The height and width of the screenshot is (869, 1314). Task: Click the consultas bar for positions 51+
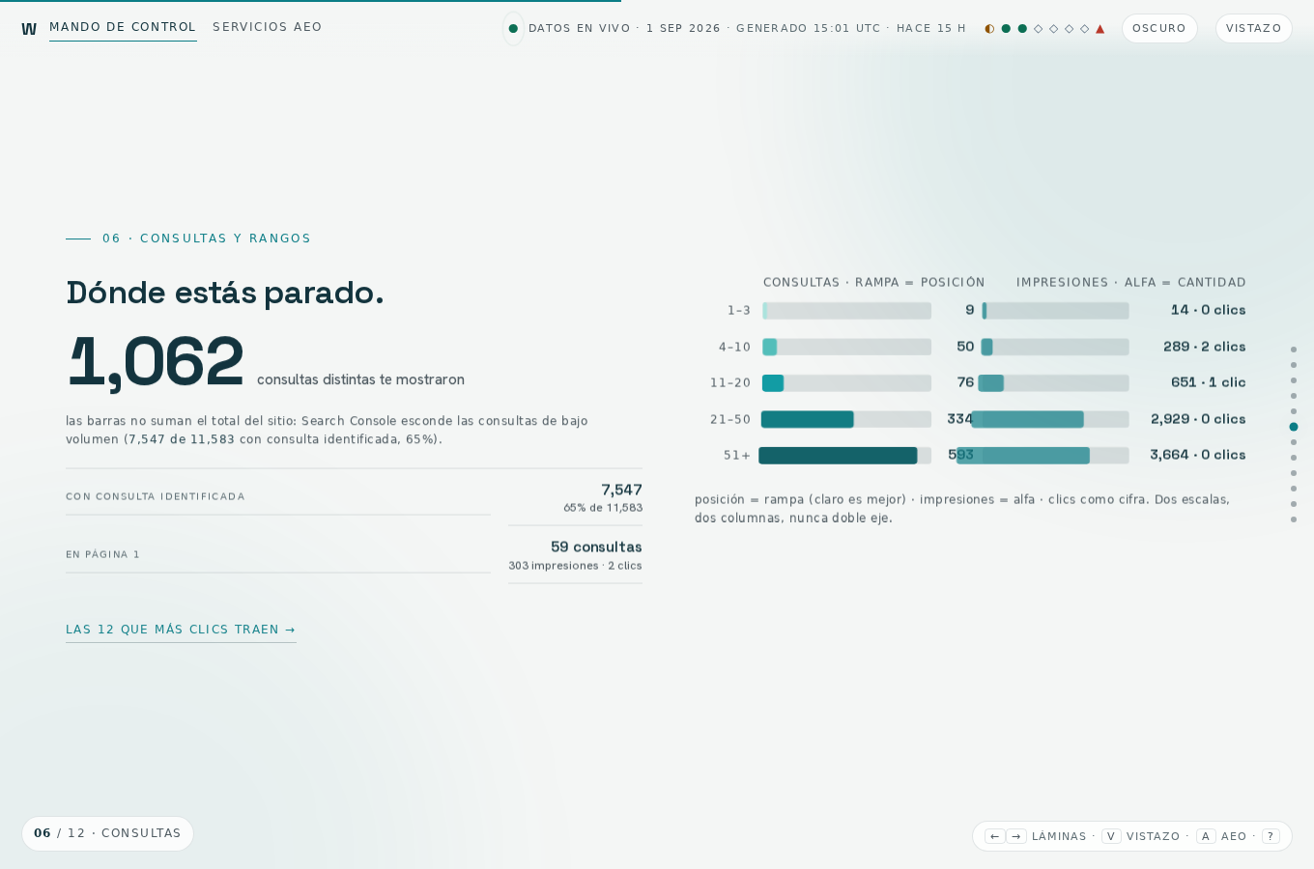(838, 456)
